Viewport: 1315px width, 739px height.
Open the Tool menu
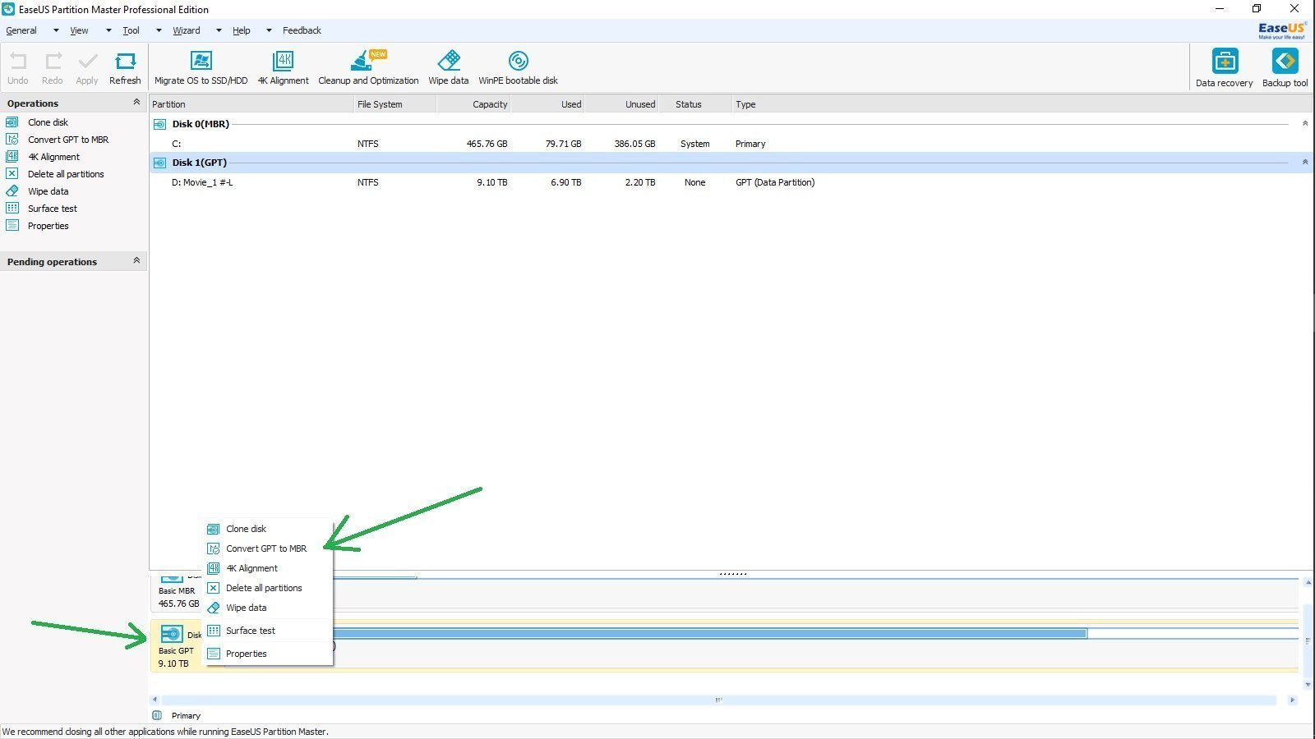(x=131, y=31)
